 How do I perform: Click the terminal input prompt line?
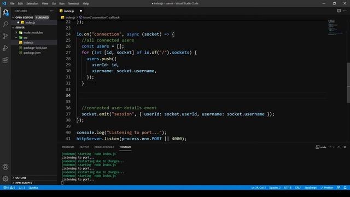pos(62,183)
